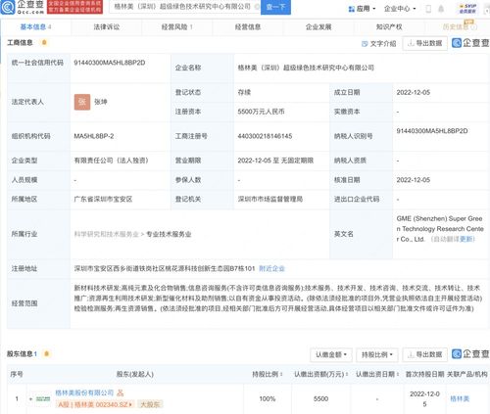Switch to the 基本信息 tab
The height and width of the screenshot is (414, 490).
35,27
